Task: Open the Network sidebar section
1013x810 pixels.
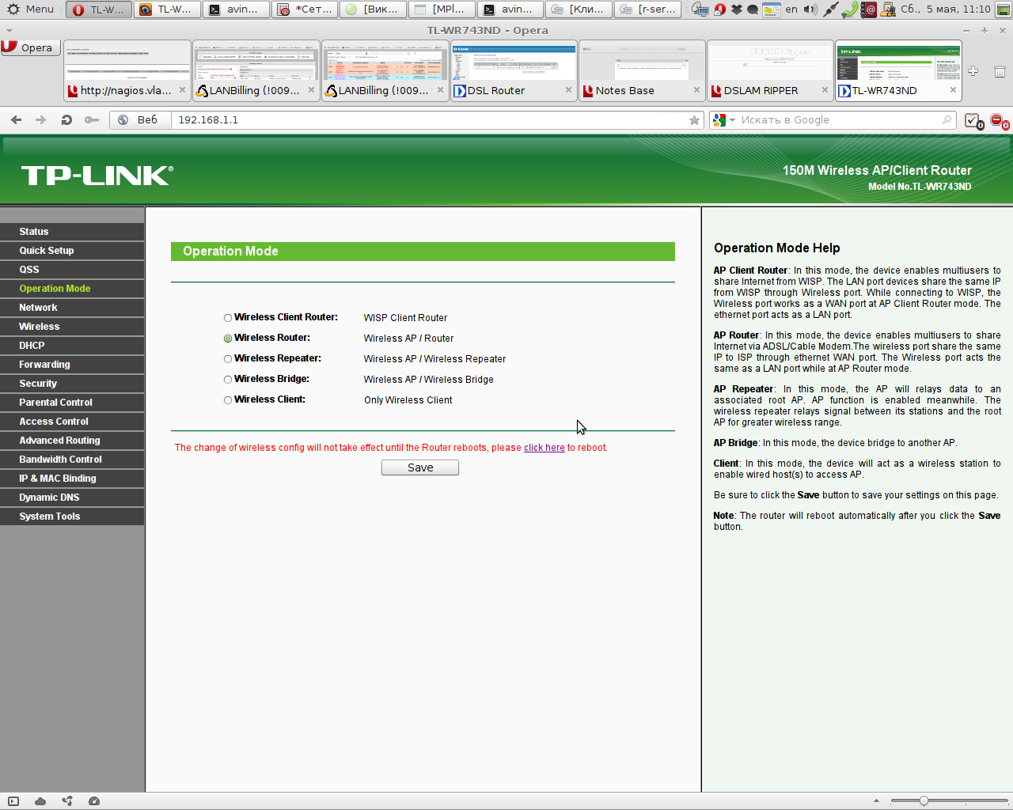Action: [x=72, y=308]
